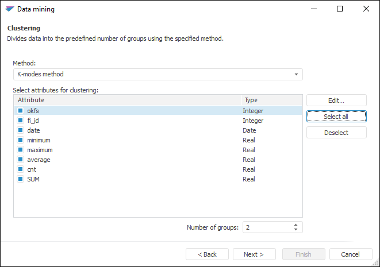The width and height of the screenshot is (380, 267).
Task: Toggle the maximum attribute checkbox
Action: [x=20, y=150]
